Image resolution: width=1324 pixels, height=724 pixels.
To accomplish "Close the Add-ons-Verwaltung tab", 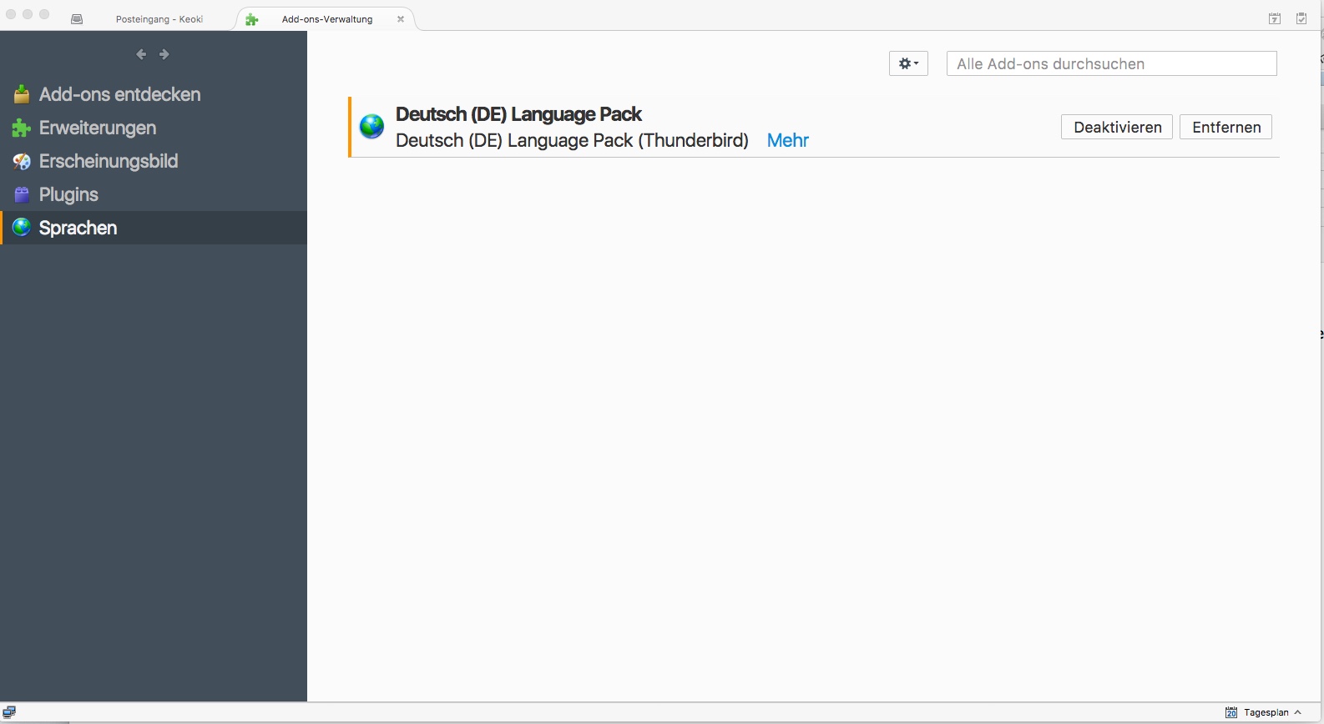I will pos(401,19).
